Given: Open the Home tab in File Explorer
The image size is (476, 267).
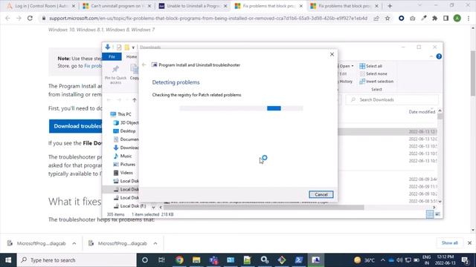Looking at the screenshot, I should [x=132, y=56].
